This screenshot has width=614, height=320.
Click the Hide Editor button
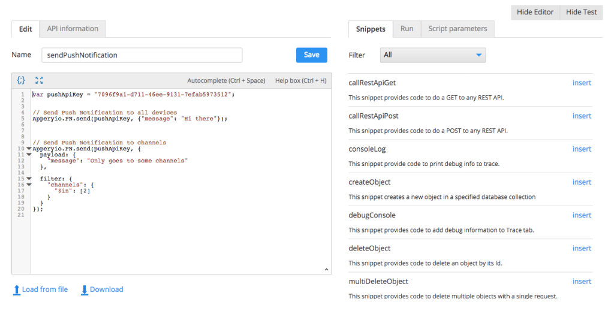tap(535, 12)
